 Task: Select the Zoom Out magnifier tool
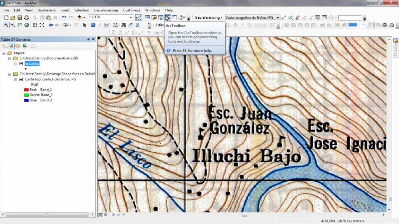(13, 25)
